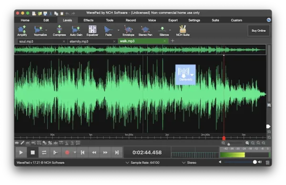The image size is (286, 185).
Task: Open the Equalizer
Action: click(x=92, y=31)
